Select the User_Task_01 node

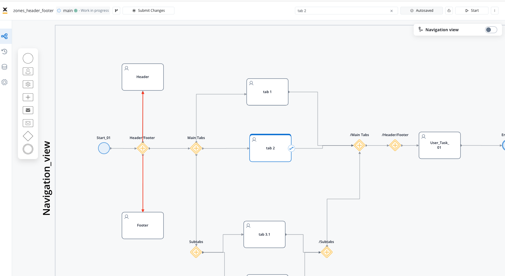(x=440, y=145)
